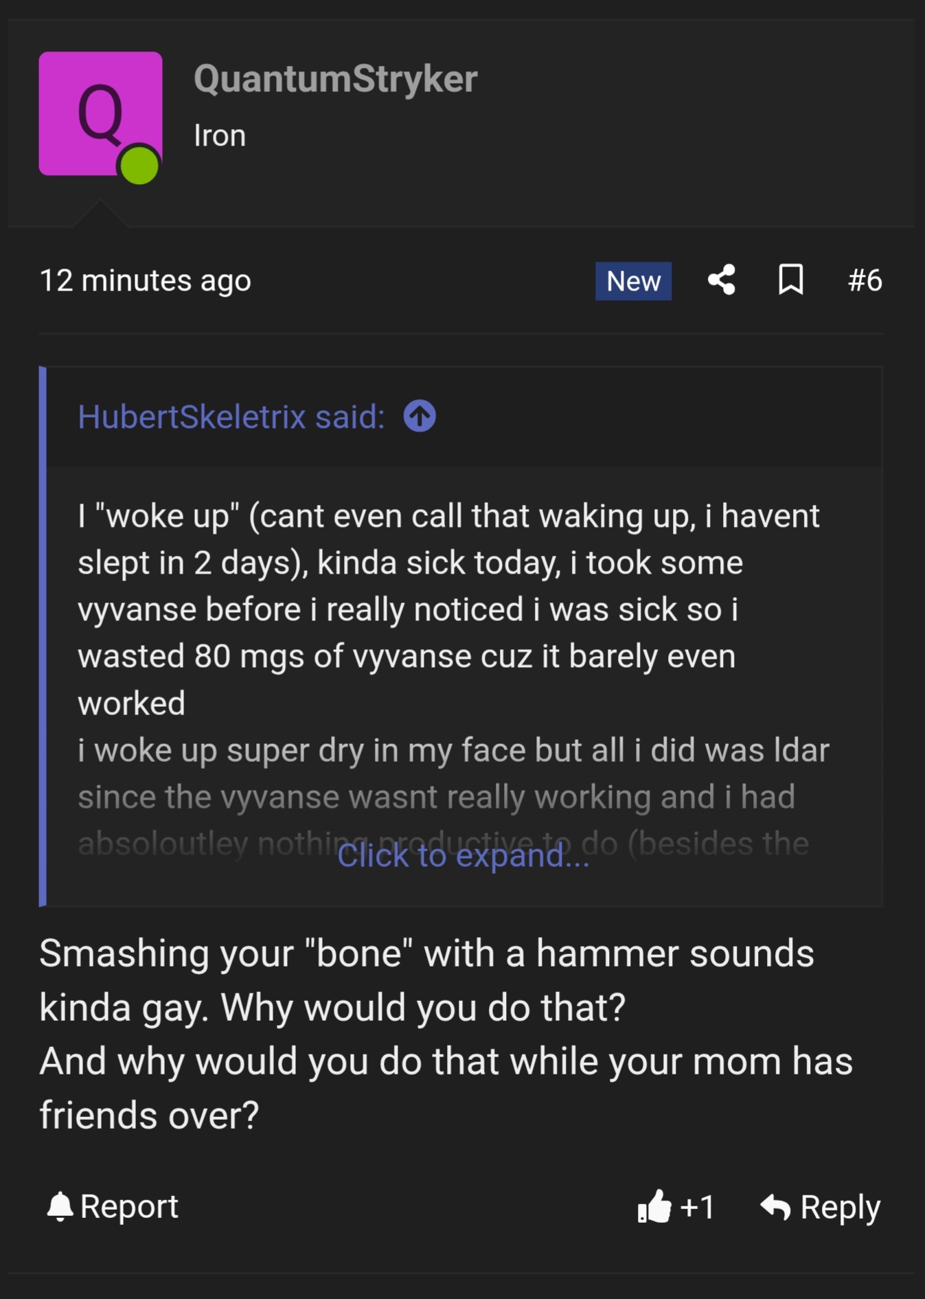Bookmark this post with the bookmark icon
925x1299 pixels.
(x=790, y=280)
